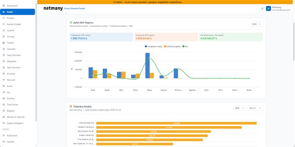Toggle İndirilecek (gider) legend series
This screenshot has height=147, width=295.
tap(172, 46)
